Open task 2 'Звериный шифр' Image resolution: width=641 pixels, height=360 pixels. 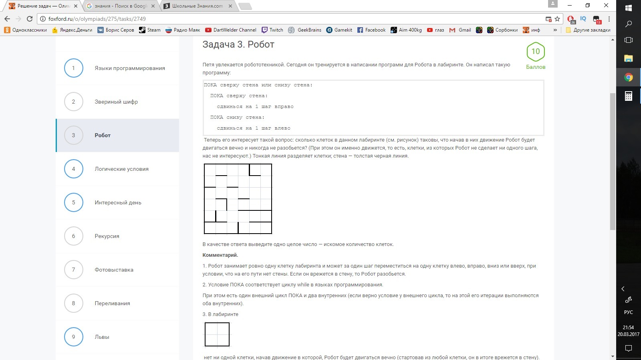117,102
